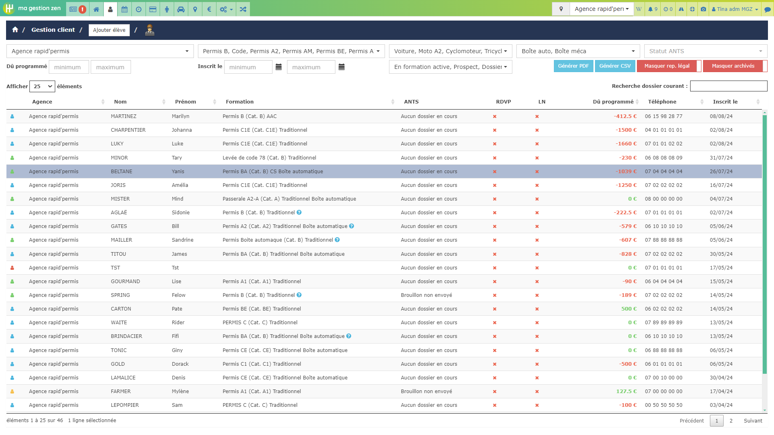
Task: Toggle the Masquer rep. légal switch
Action: pyautogui.click(x=669, y=66)
